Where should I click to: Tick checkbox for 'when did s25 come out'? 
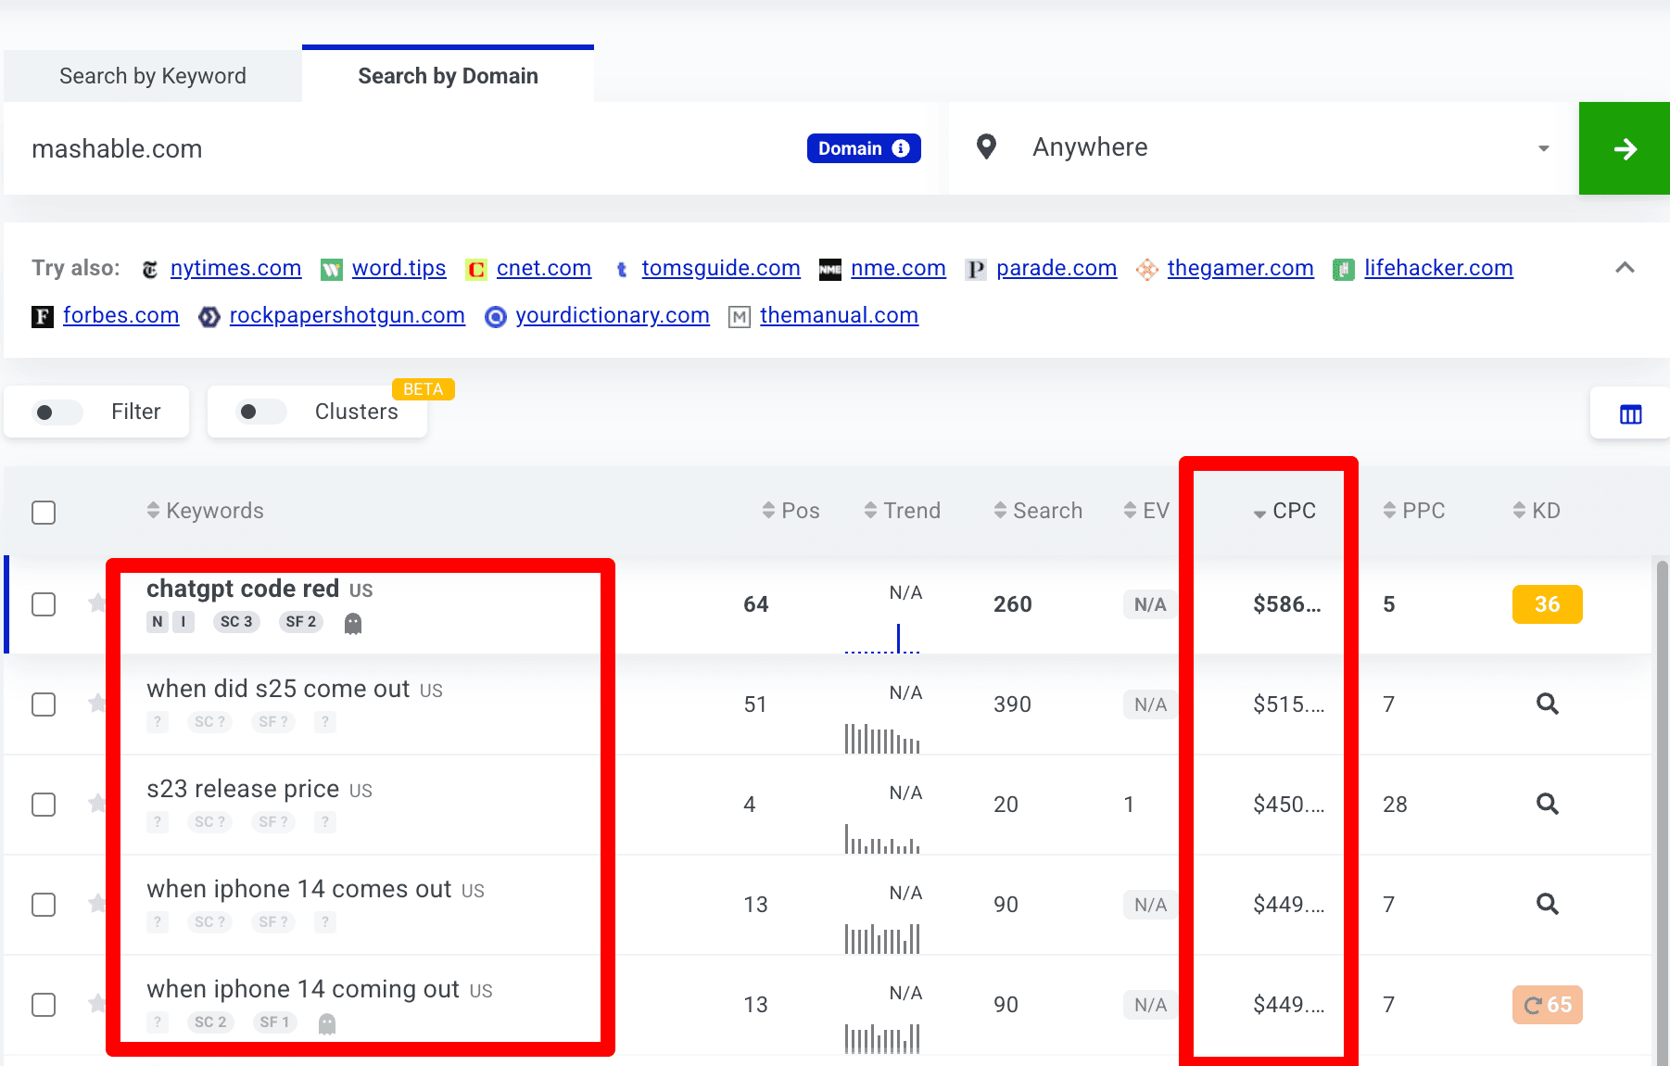(x=44, y=704)
